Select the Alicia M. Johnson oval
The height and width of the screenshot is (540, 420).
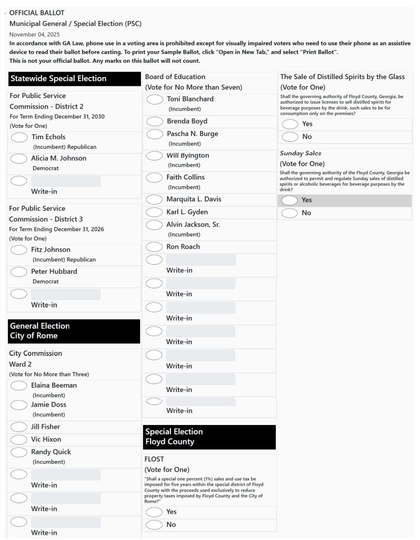(x=19, y=159)
